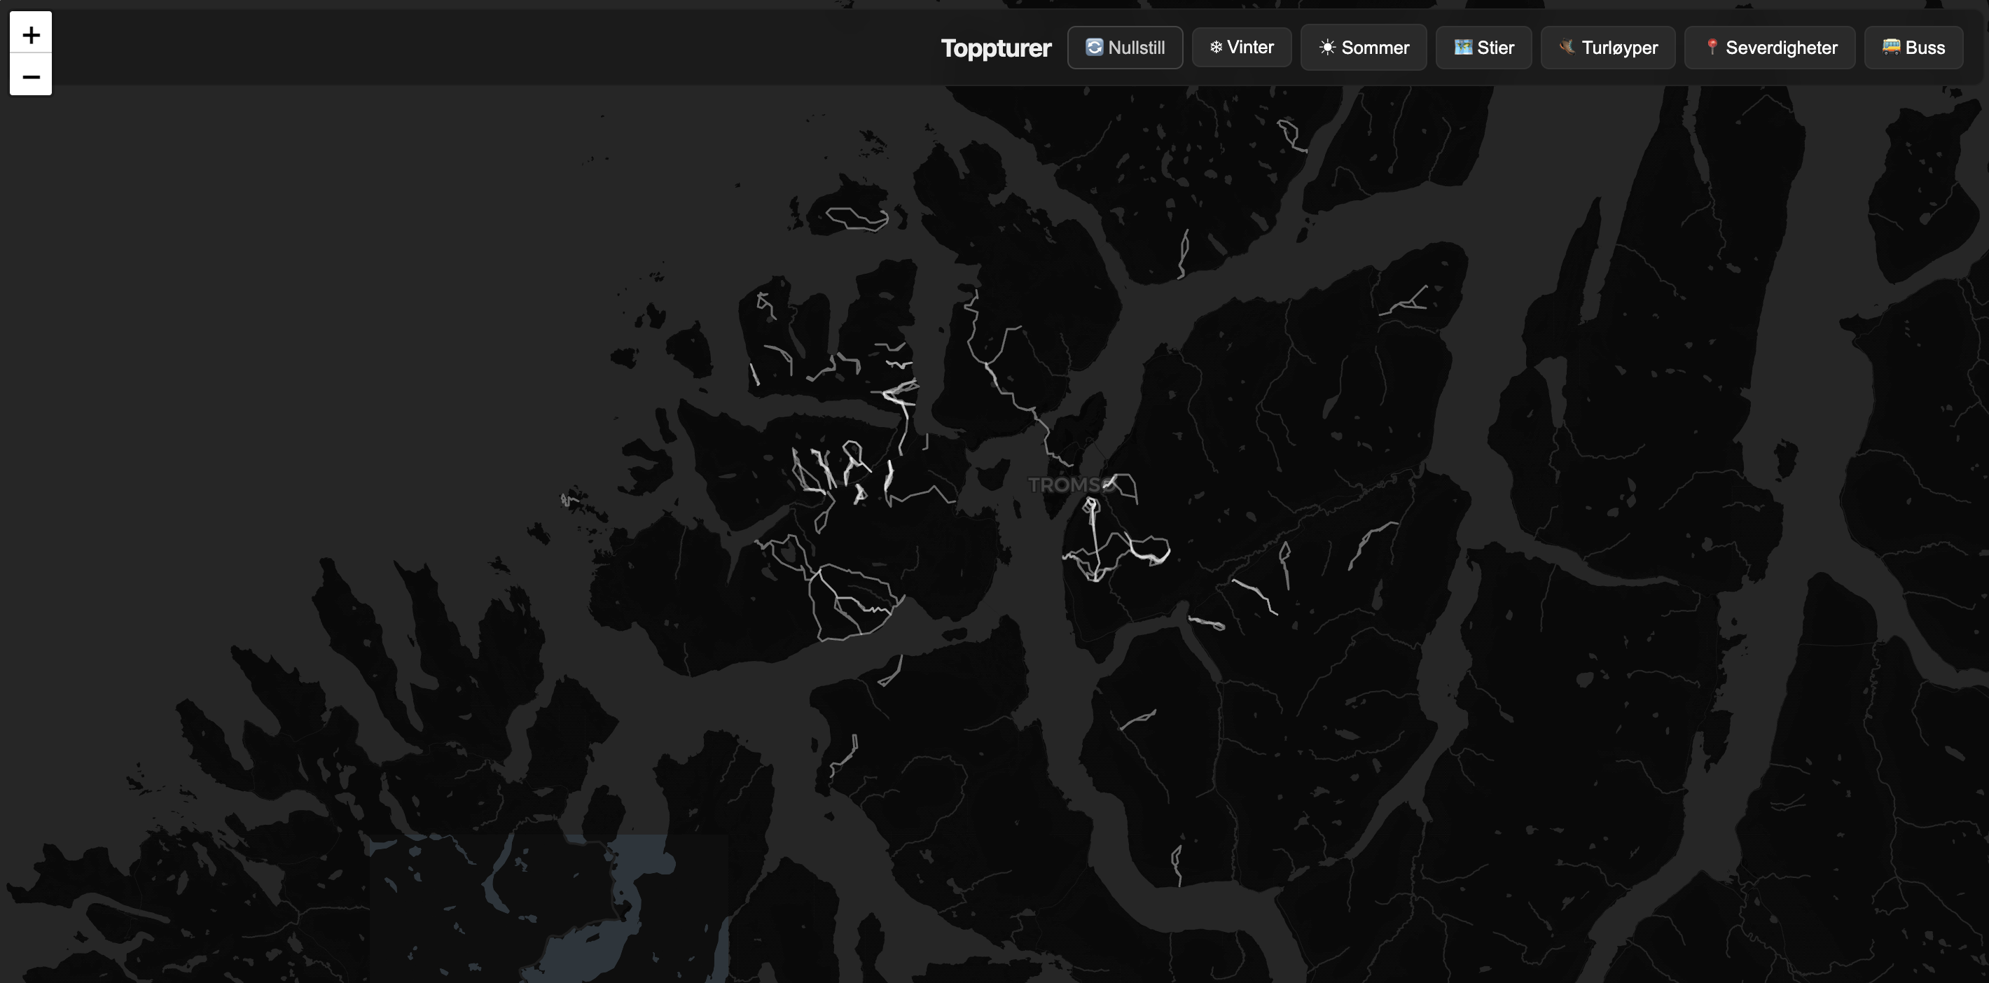Toggle the Sommer summer filter

click(1364, 48)
